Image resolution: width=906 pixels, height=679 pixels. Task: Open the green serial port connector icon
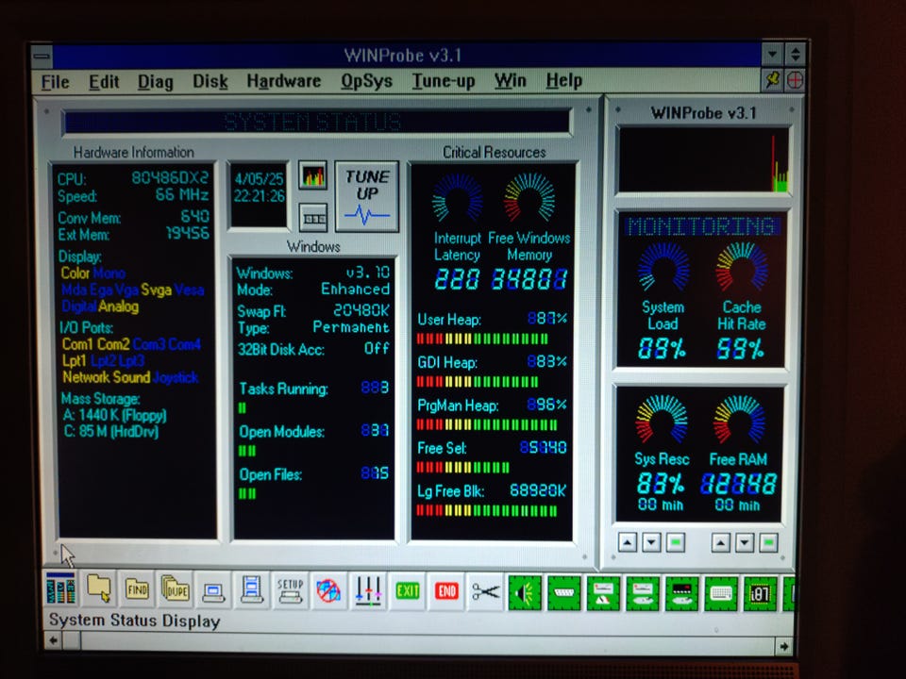(x=564, y=593)
